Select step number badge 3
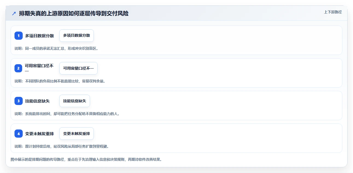353x173 pixels. pyautogui.click(x=19, y=101)
